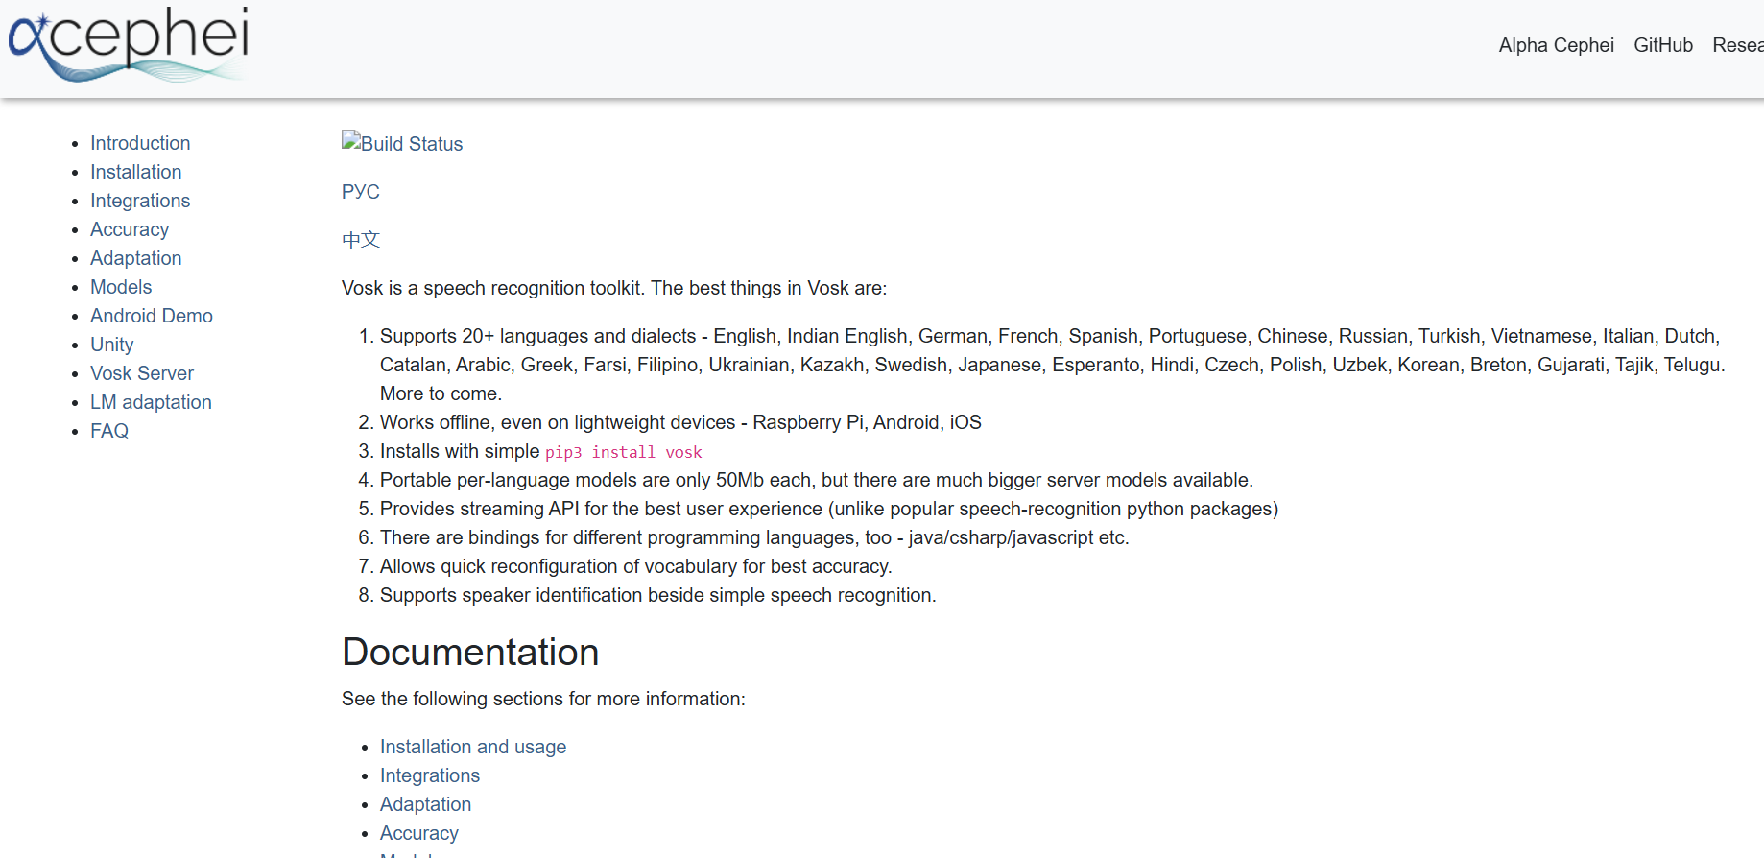Open the Research nav item
Image resolution: width=1764 pixels, height=858 pixels.
[1737, 45]
